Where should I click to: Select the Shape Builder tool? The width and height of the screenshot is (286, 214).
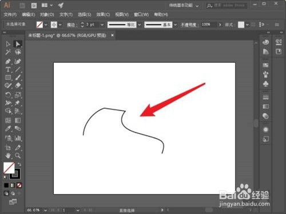point(8,111)
